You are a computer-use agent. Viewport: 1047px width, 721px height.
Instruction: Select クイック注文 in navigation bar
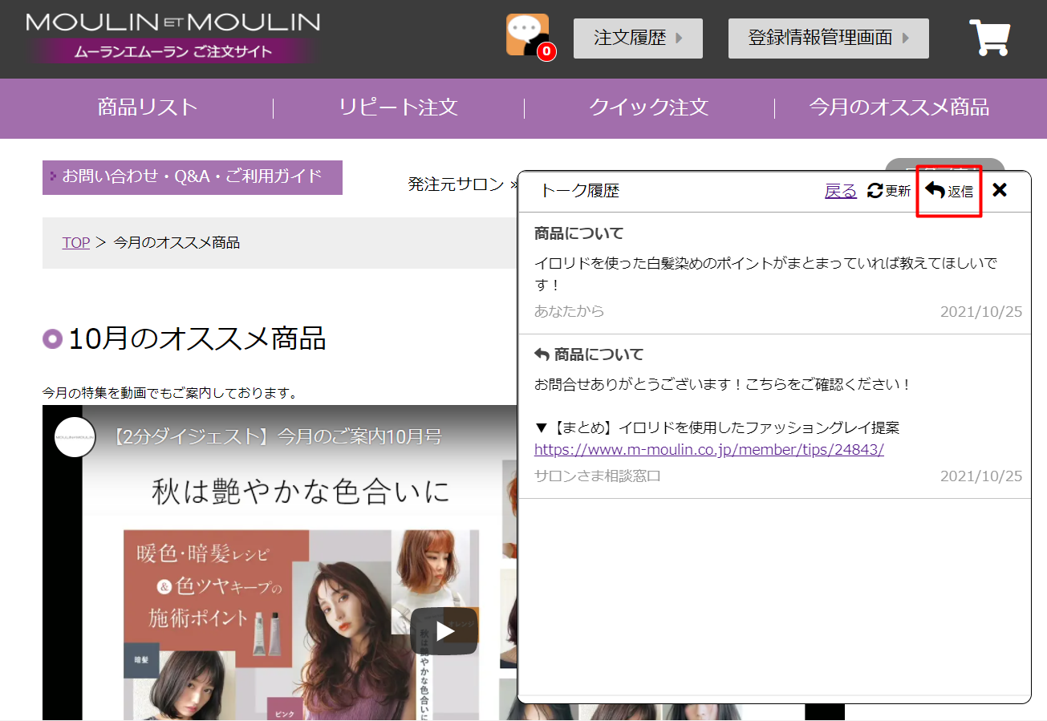(648, 107)
